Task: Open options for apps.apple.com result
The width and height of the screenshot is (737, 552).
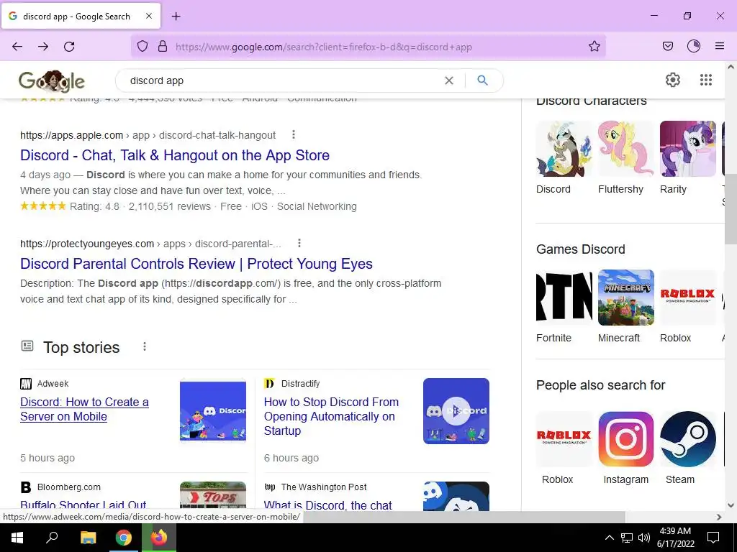Action: (294, 134)
